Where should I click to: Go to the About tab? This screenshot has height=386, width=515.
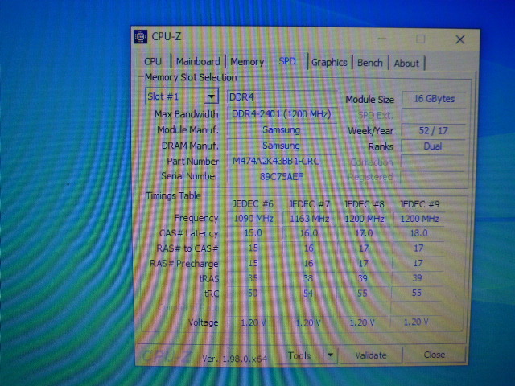(x=406, y=63)
